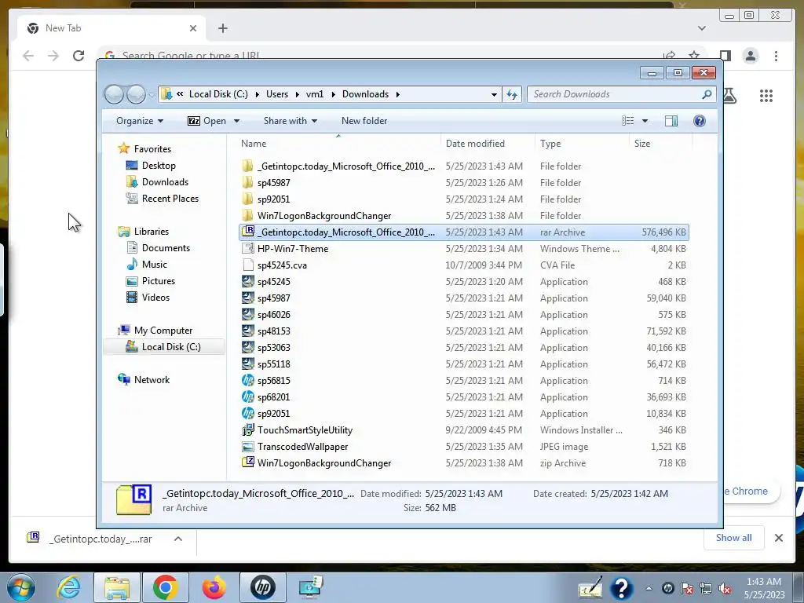
Task: Open the HP app in the taskbar
Action: pyautogui.click(x=262, y=587)
